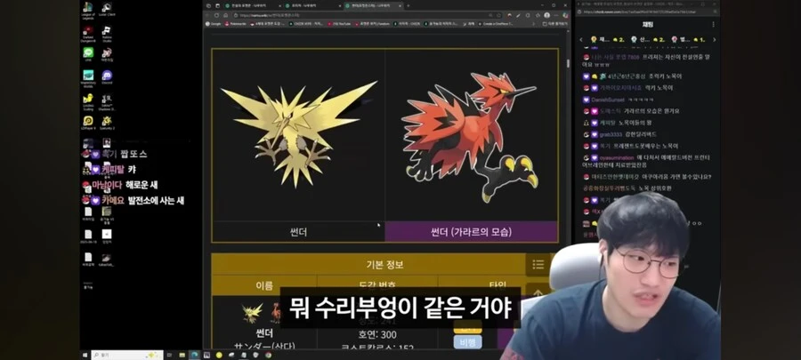
Task: Select 썬더 (가라르의 모습) tab
Action: [471, 232]
